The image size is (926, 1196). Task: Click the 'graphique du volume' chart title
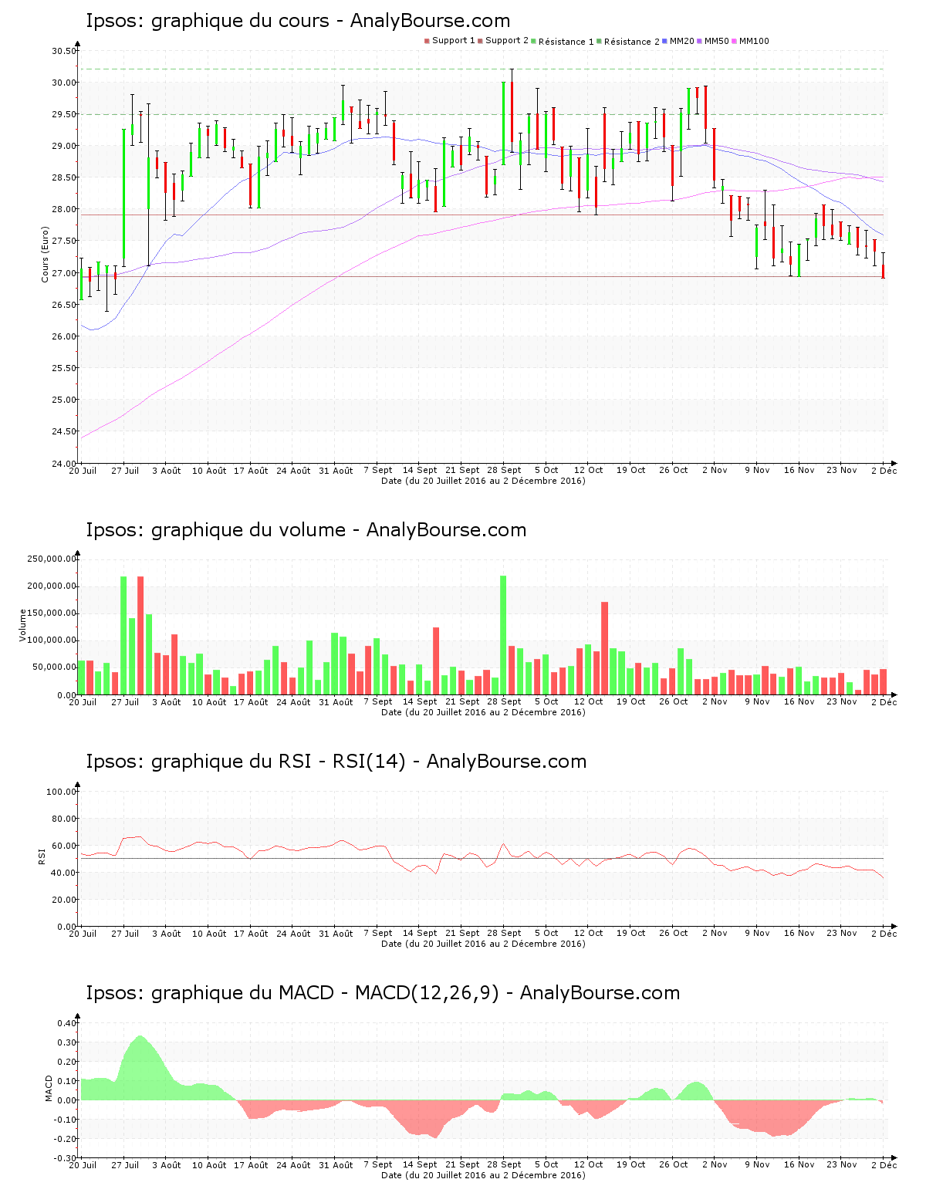click(306, 530)
